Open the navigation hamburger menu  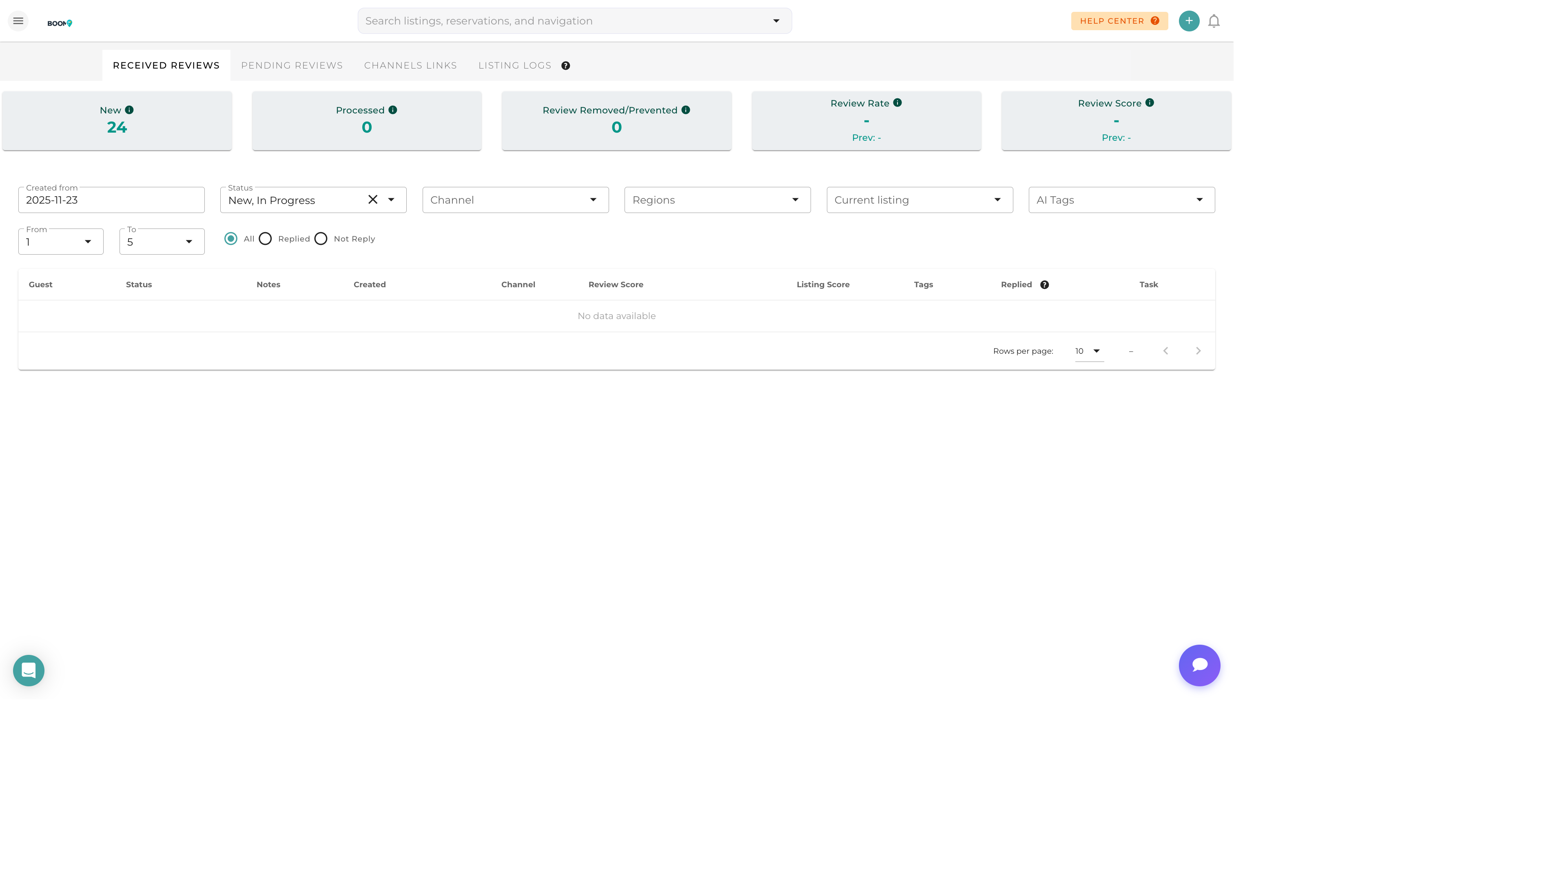pos(18,20)
